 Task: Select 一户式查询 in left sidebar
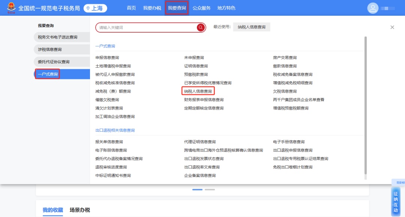coord(48,74)
